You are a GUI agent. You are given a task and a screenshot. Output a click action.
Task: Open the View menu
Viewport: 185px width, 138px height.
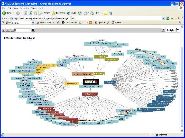pos(16,8)
